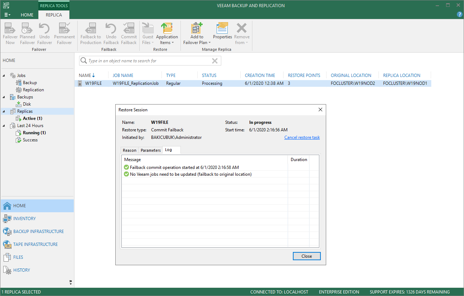Collapse the Backups tree node

(x=4, y=97)
